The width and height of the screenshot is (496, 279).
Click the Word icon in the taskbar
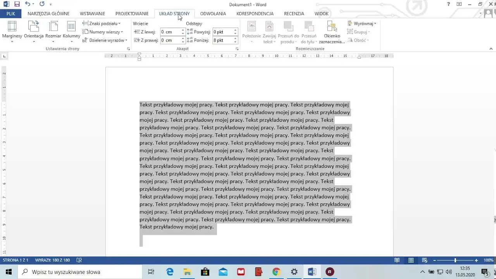click(312, 271)
